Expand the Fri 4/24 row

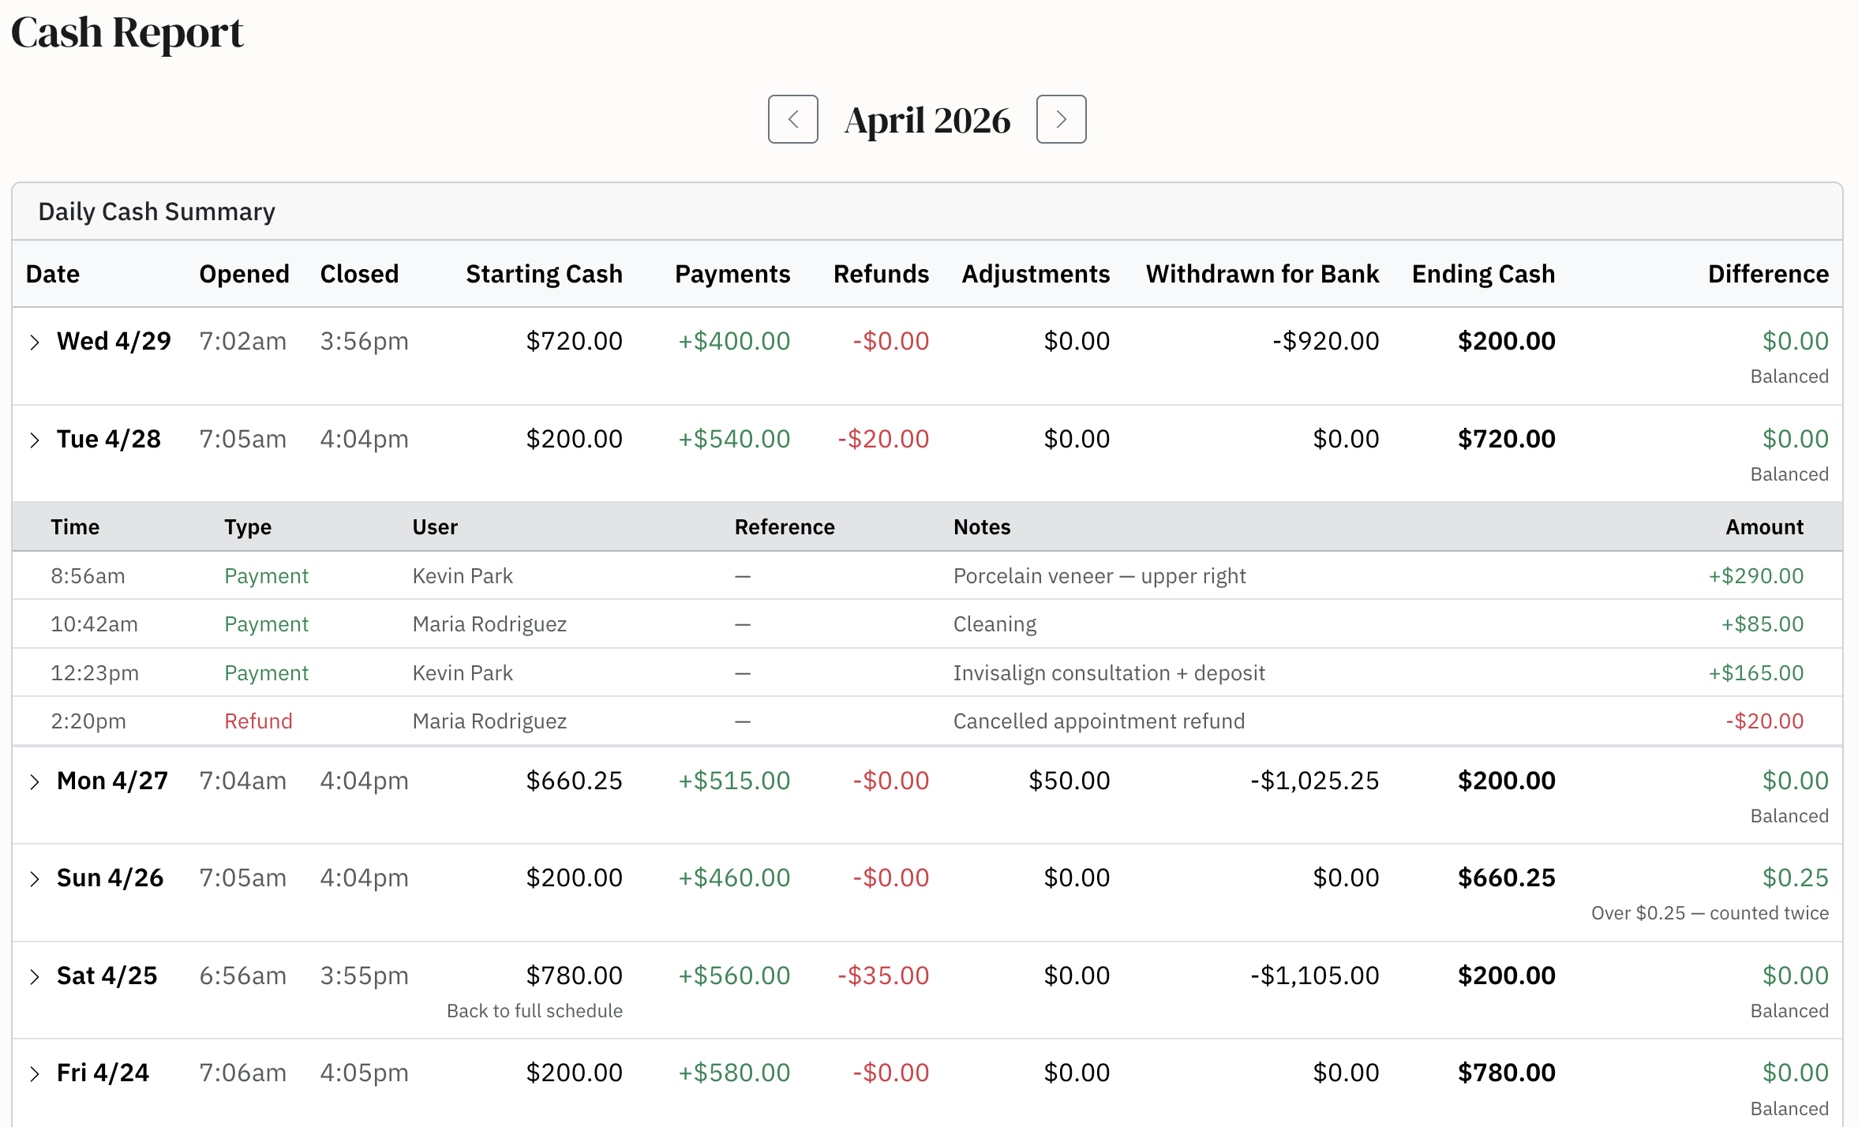tap(34, 1073)
